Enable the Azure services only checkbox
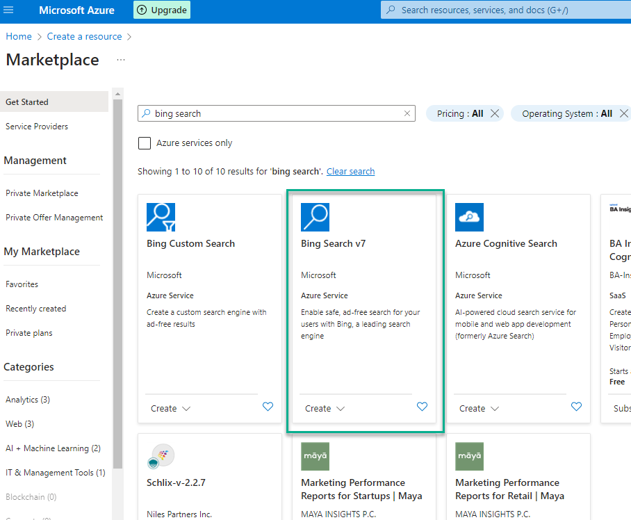The width and height of the screenshot is (631, 520). tap(145, 143)
